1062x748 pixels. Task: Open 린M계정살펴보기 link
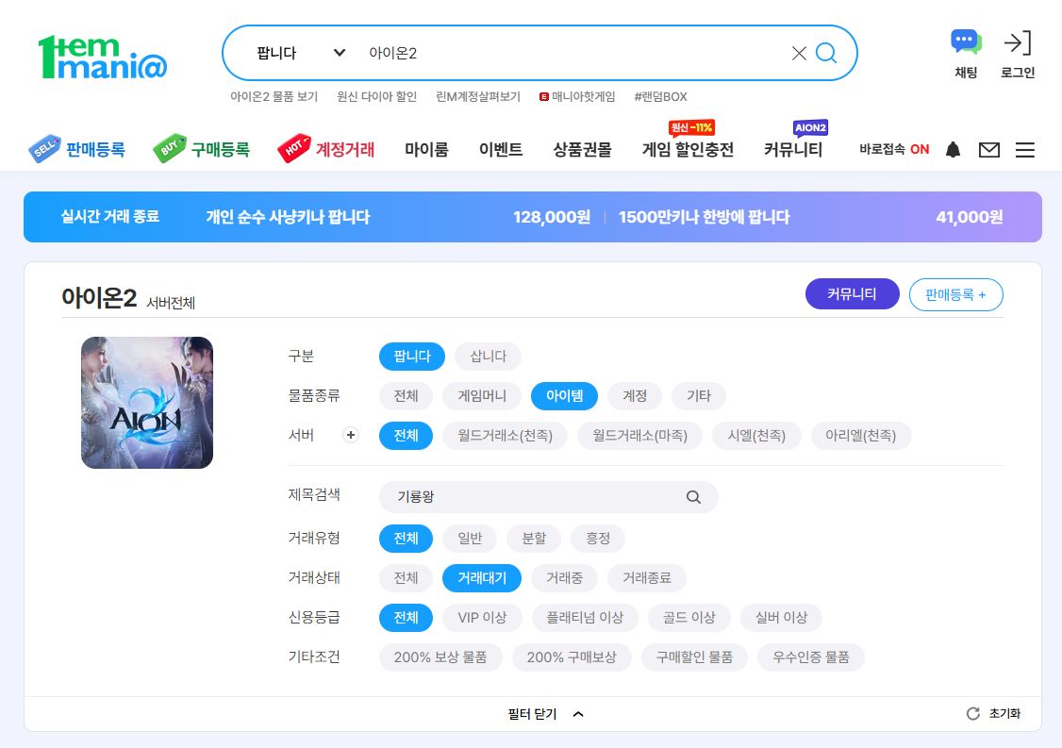click(x=478, y=97)
